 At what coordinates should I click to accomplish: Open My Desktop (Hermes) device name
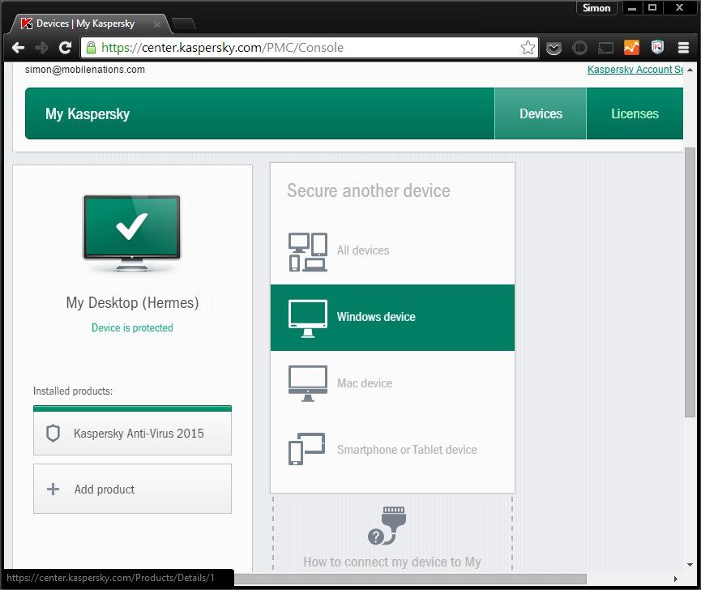coord(132,302)
